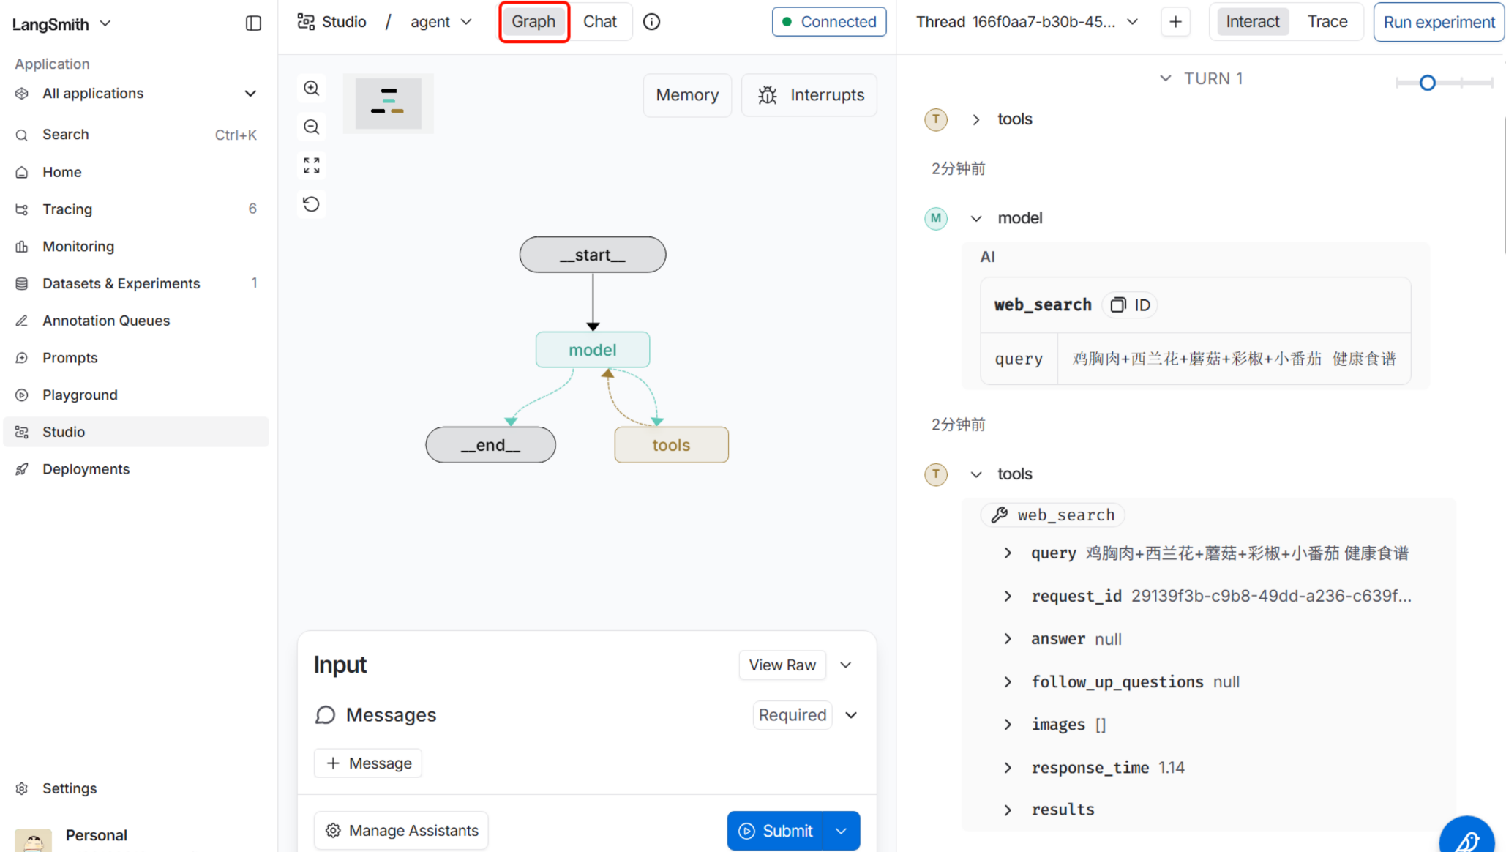Click the Manage Assistants button
The image size is (1506, 852).
point(401,831)
